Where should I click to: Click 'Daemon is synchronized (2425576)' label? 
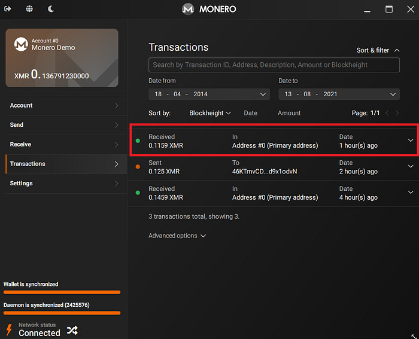[47, 305]
